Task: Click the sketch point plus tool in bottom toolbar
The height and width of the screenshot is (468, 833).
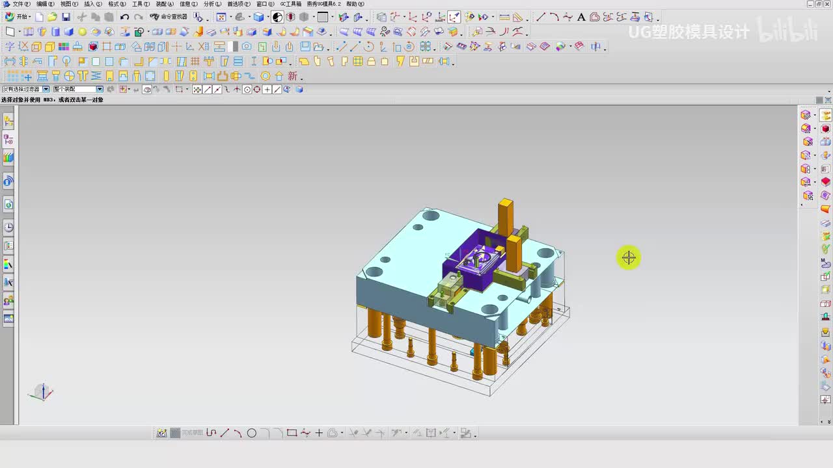Action: [x=319, y=433]
